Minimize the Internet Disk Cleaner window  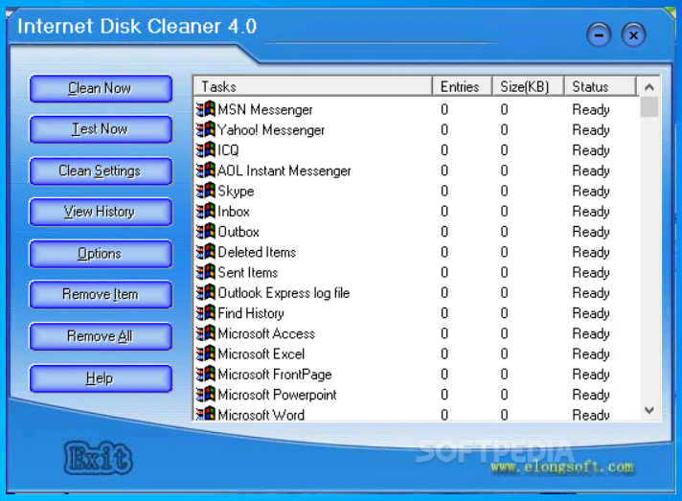(x=599, y=34)
